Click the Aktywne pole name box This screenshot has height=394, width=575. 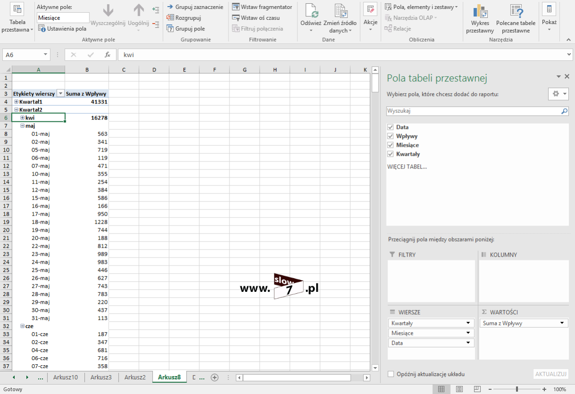tap(63, 18)
